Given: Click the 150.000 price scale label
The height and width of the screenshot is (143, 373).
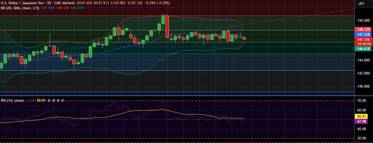Looking at the screenshot, I should pyautogui.click(x=363, y=21).
